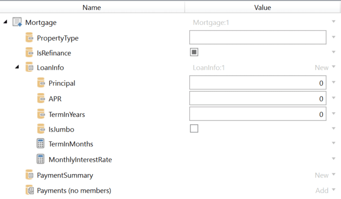Click the PropertyType field icon

coord(29,37)
